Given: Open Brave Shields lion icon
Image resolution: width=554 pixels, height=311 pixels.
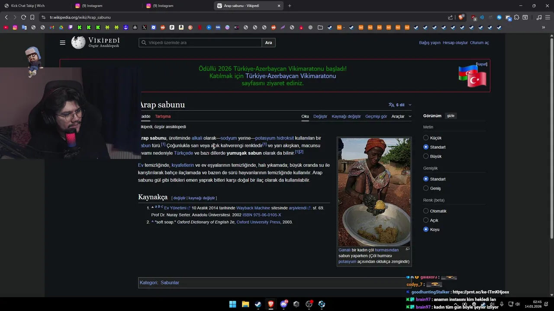Looking at the screenshot, I should coord(461,17).
